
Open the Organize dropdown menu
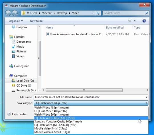(x=16, y=21)
